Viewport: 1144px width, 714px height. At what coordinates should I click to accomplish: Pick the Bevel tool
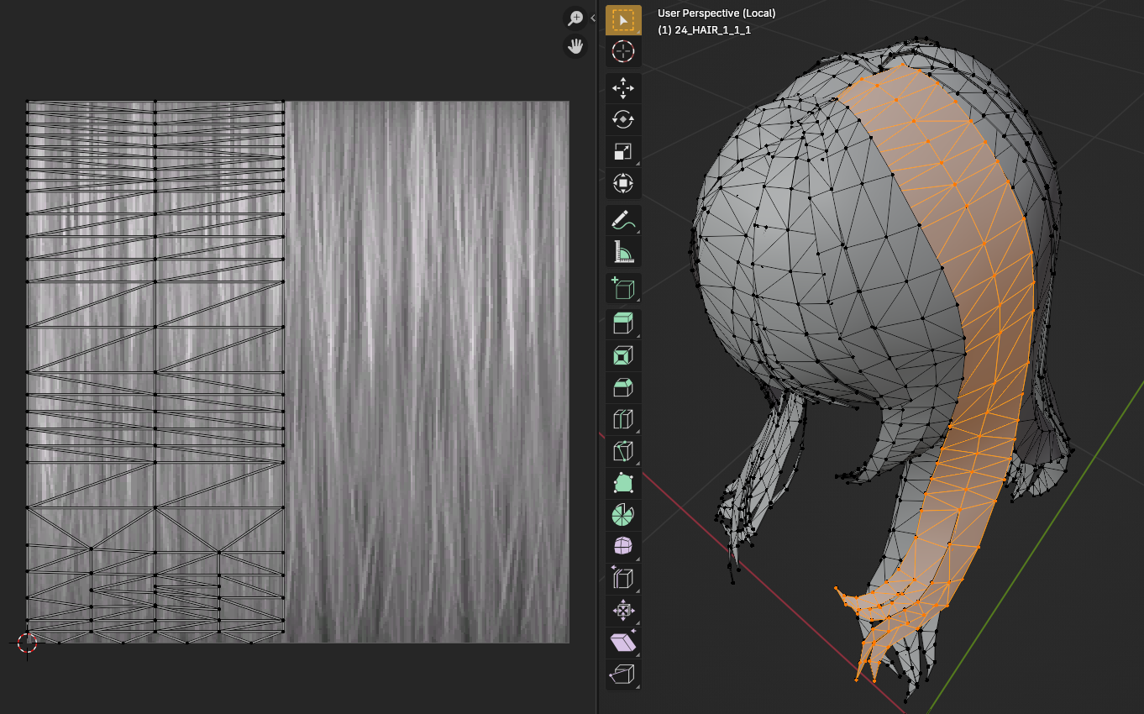coord(623,387)
